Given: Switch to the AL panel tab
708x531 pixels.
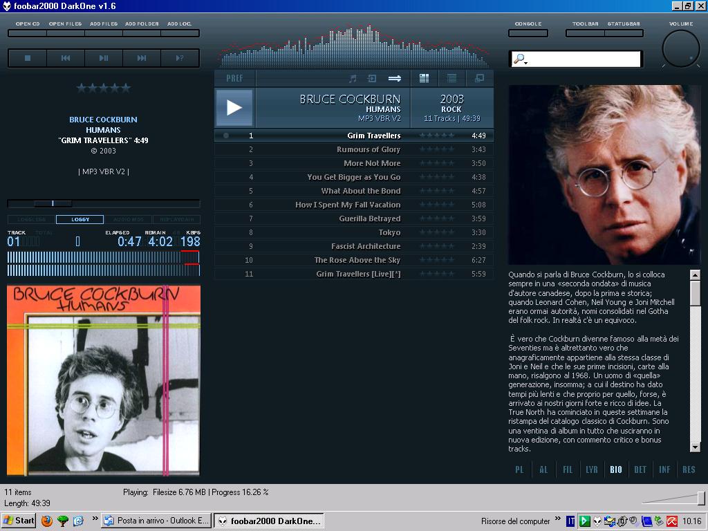Looking at the screenshot, I should 543,469.
